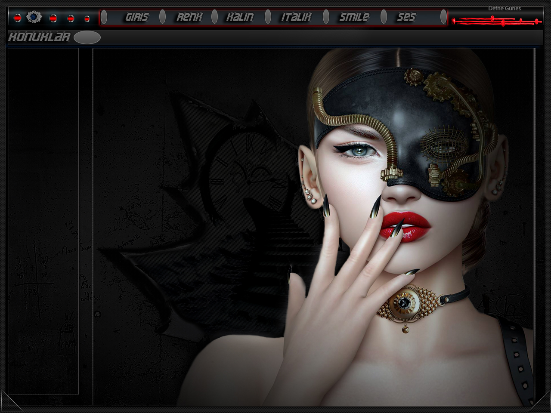The height and width of the screenshot is (413, 551).
Task: Select the GIRIS menu item
Action: pos(136,17)
